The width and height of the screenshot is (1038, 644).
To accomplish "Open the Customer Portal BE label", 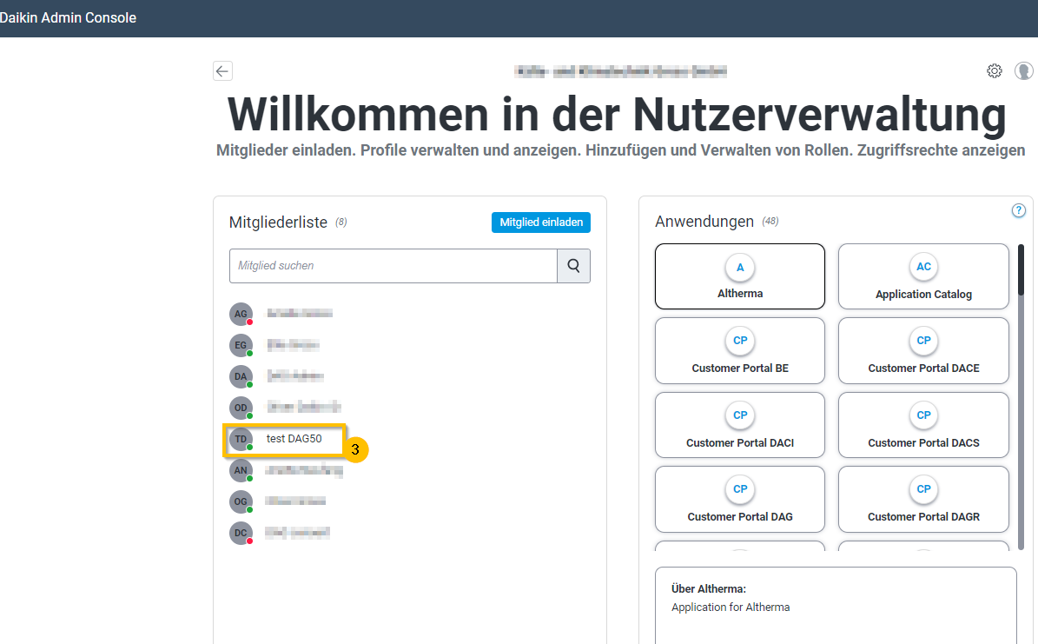I will click(740, 368).
